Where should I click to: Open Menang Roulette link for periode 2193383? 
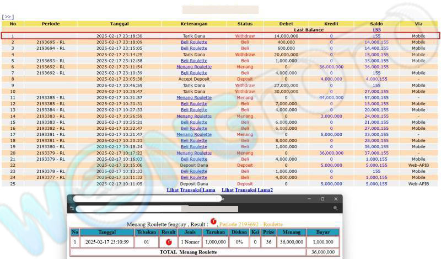click(x=194, y=116)
